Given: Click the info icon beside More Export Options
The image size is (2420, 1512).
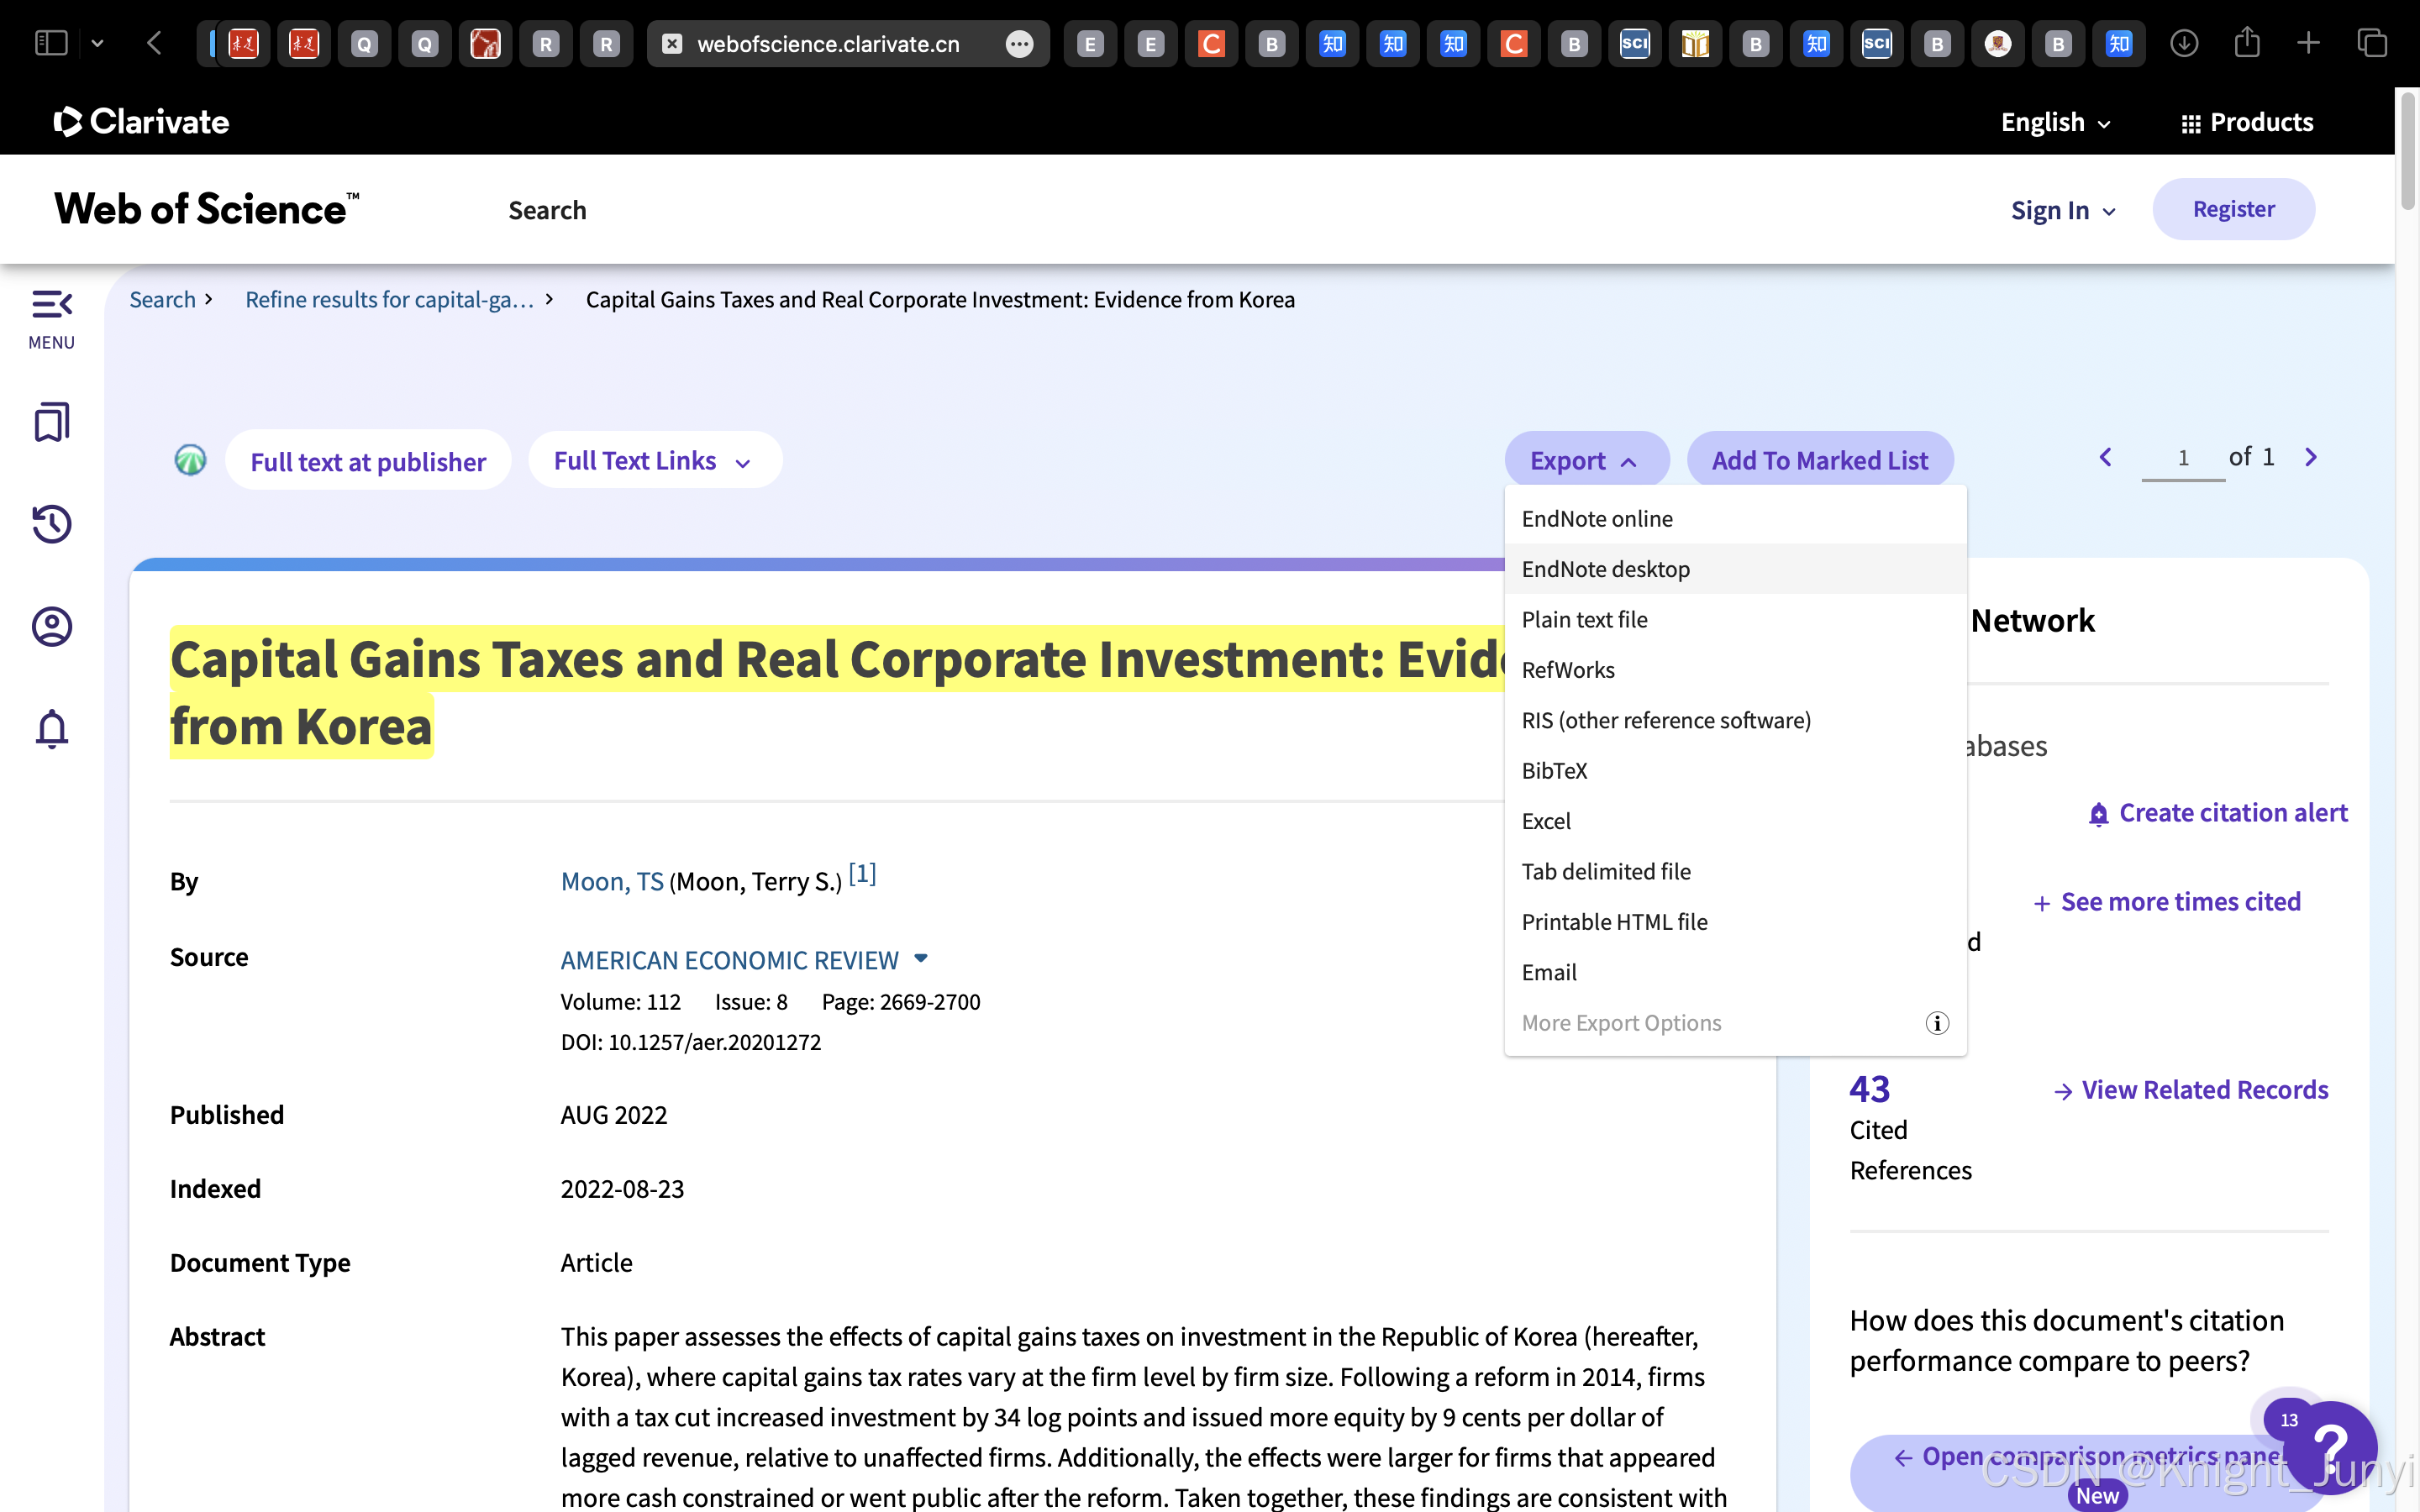Looking at the screenshot, I should click(1937, 1023).
